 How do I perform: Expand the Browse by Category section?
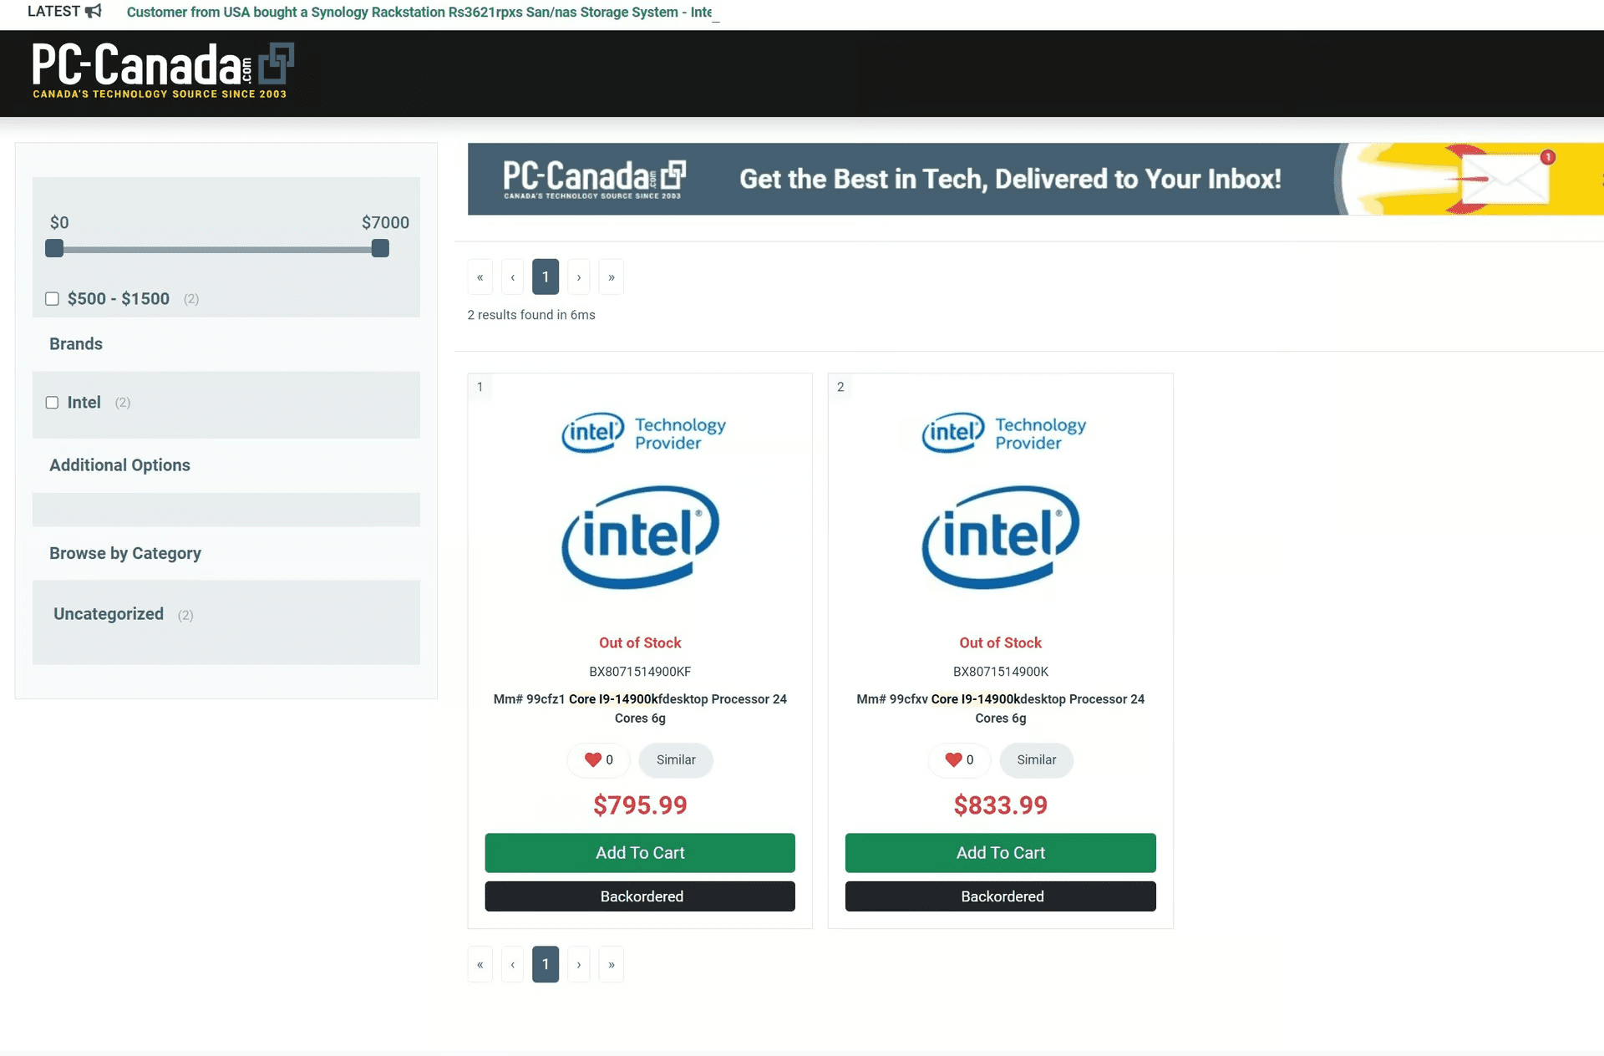(125, 554)
